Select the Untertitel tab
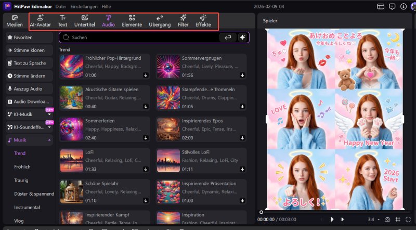Screen dimensions: 416x230 (85, 21)
